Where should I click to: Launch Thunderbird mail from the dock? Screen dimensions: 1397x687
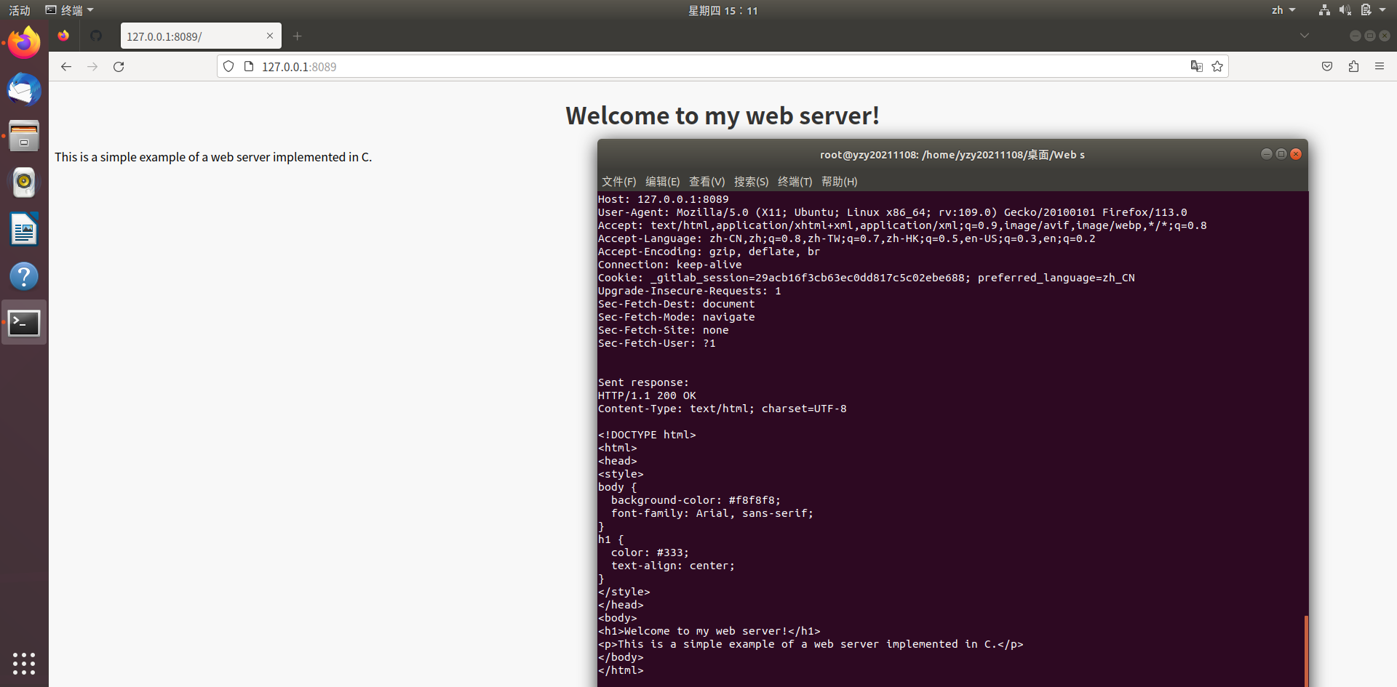pos(24,89)
